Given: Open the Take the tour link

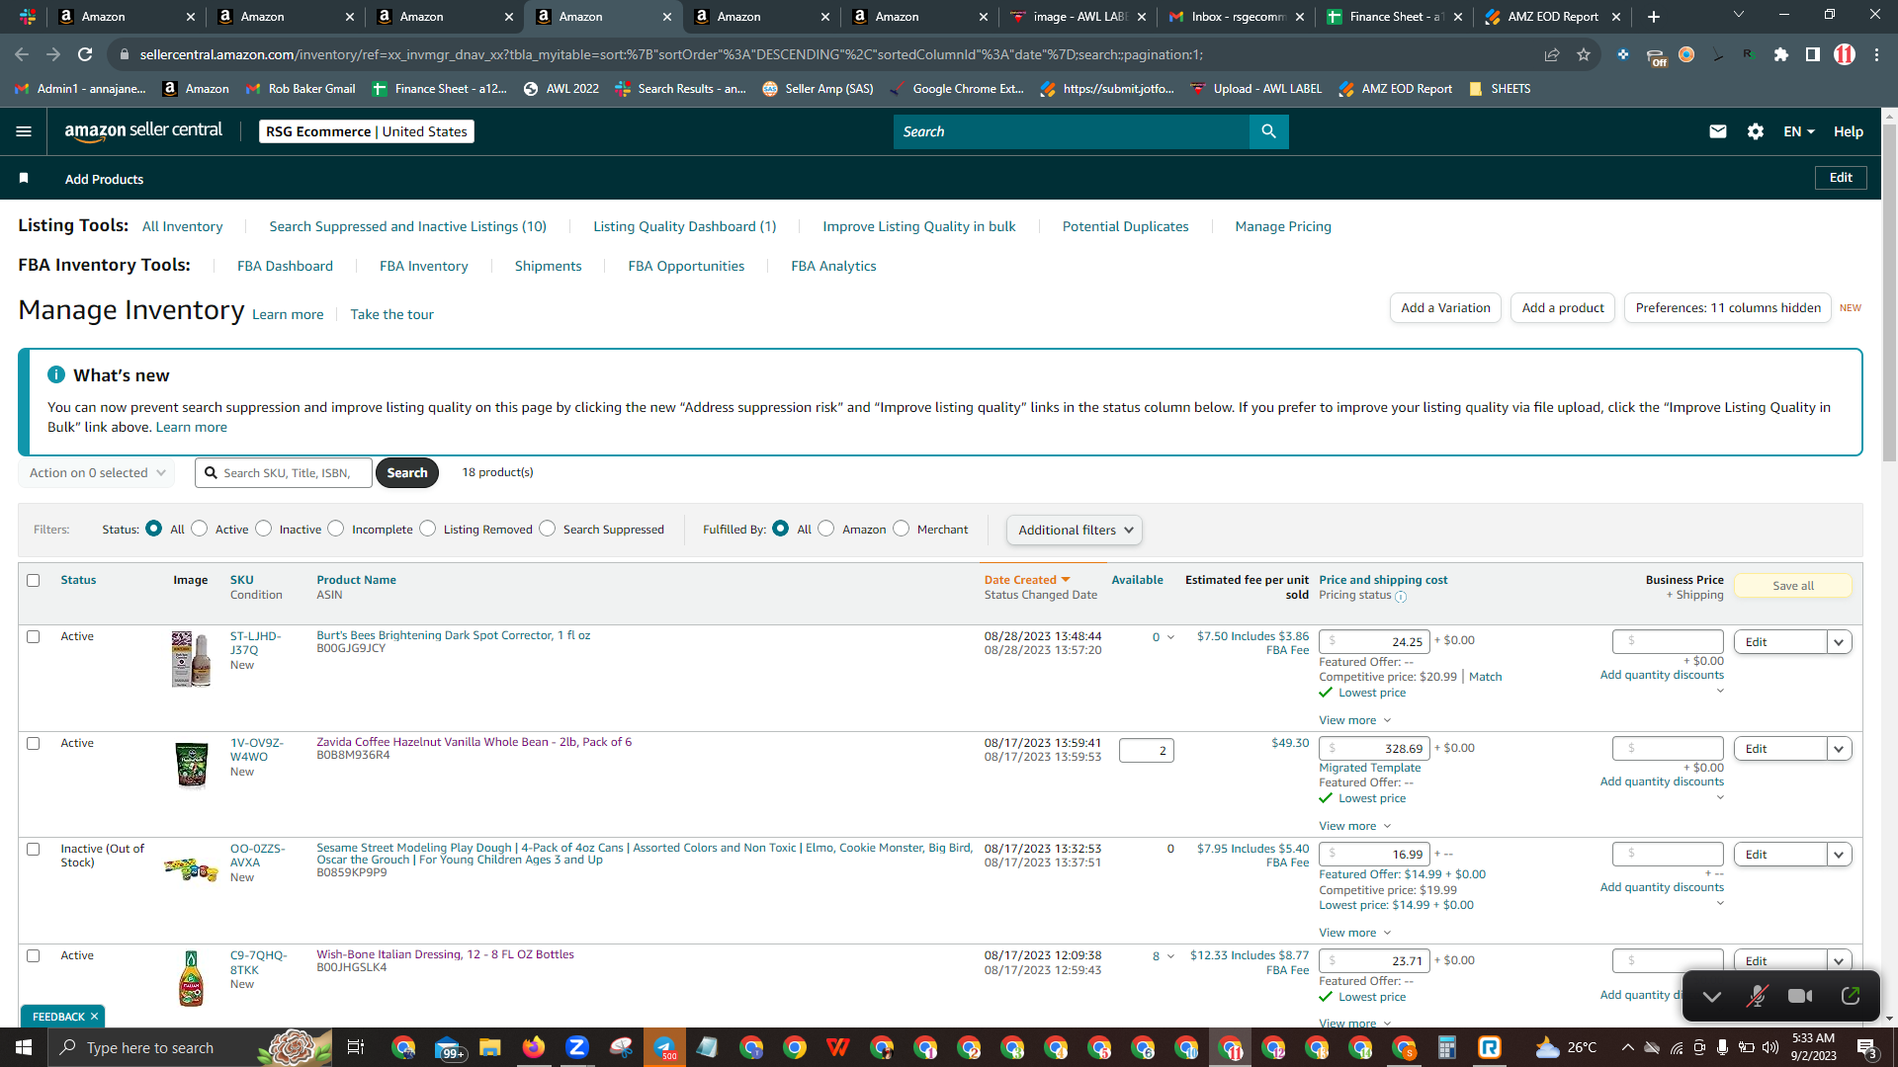Looking at the screenshot, I should [x=391, y=314].
